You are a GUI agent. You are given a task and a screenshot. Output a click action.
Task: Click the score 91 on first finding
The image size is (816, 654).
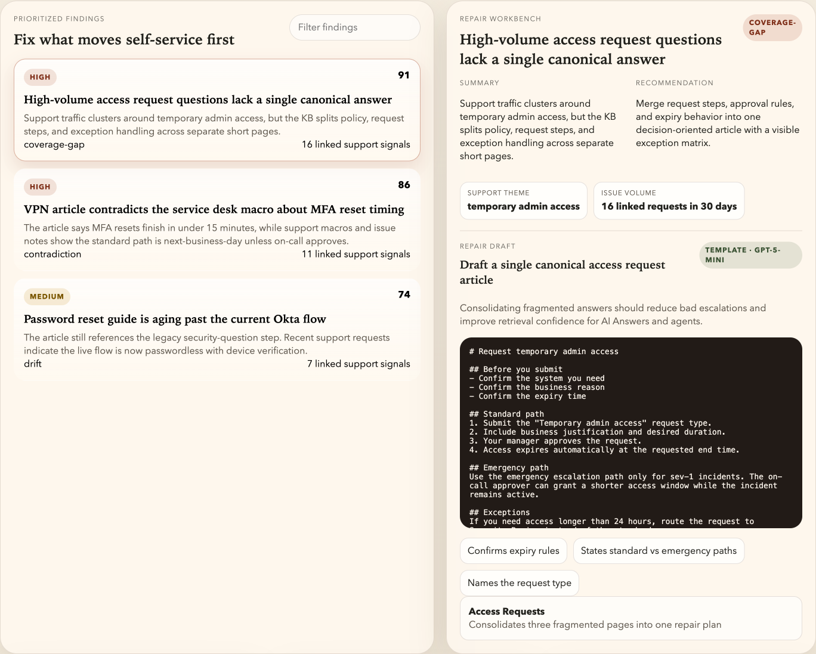click(x=404, y=75)
